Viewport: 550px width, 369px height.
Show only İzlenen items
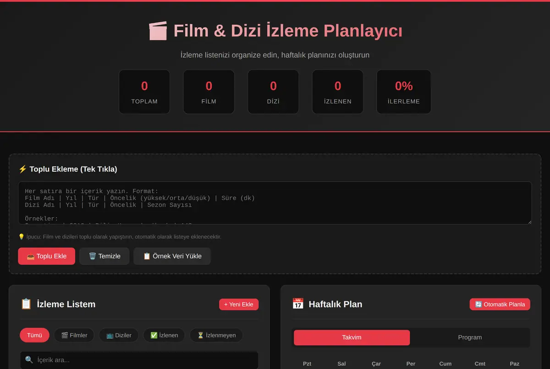tap(164, 335)
